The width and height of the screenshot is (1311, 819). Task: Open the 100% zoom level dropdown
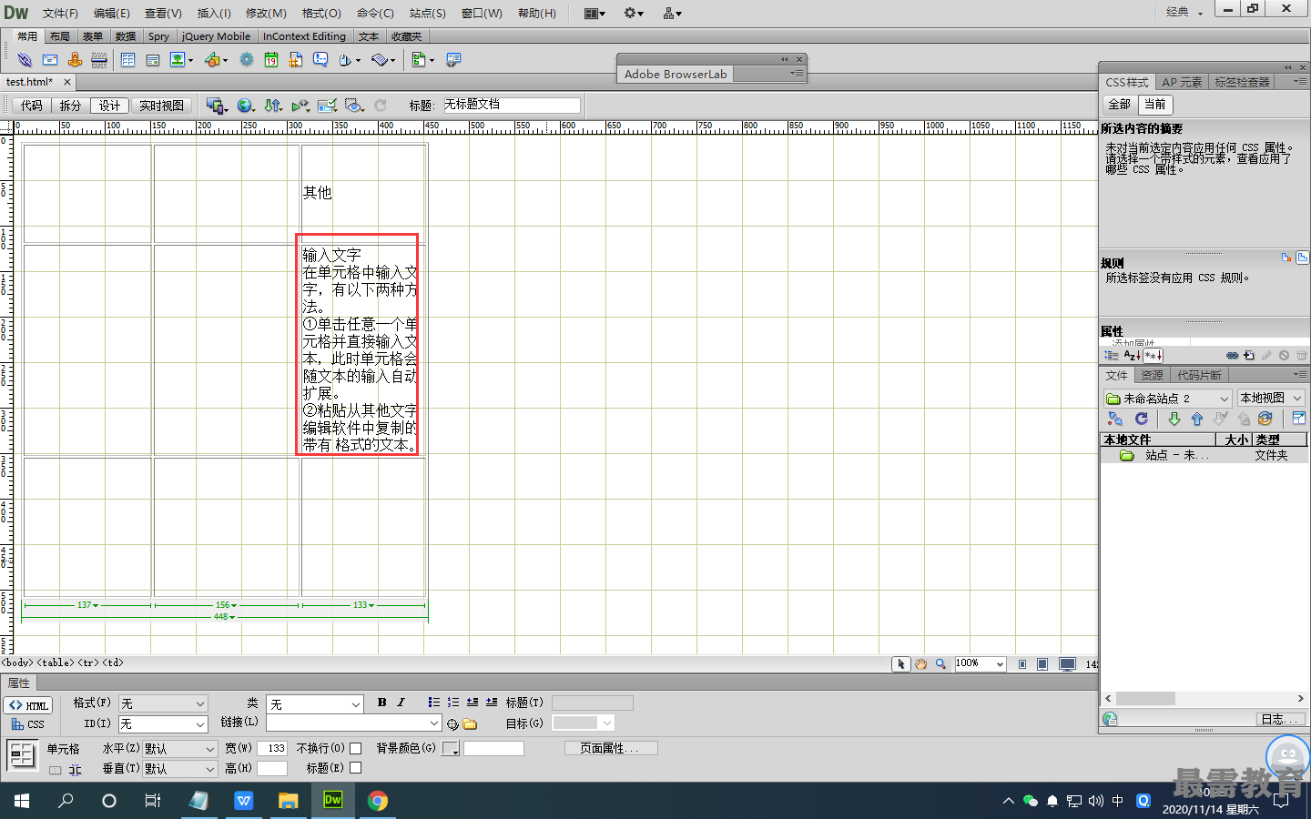[980, 663]
